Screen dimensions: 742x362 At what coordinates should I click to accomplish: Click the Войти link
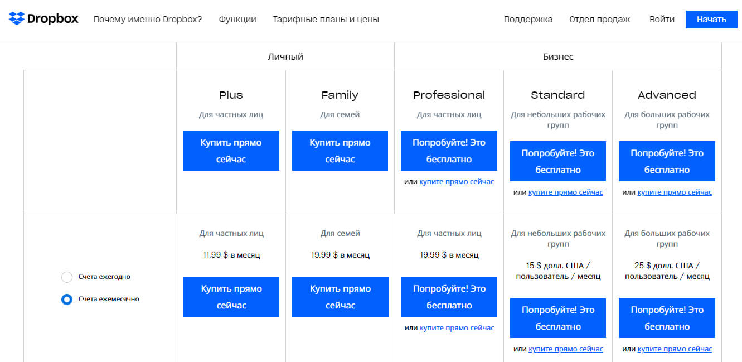click(661, 18)
